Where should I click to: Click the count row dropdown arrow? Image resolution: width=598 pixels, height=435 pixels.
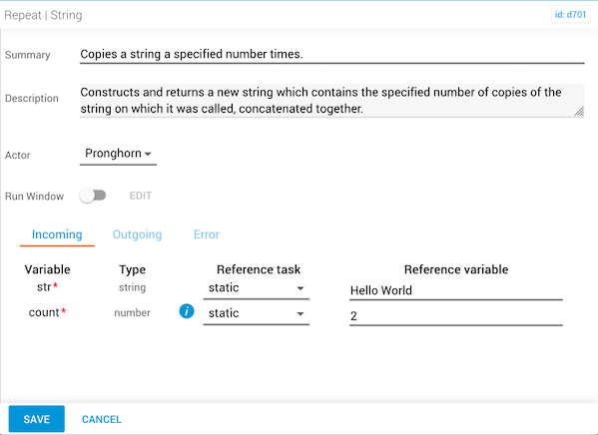(300, 314)
